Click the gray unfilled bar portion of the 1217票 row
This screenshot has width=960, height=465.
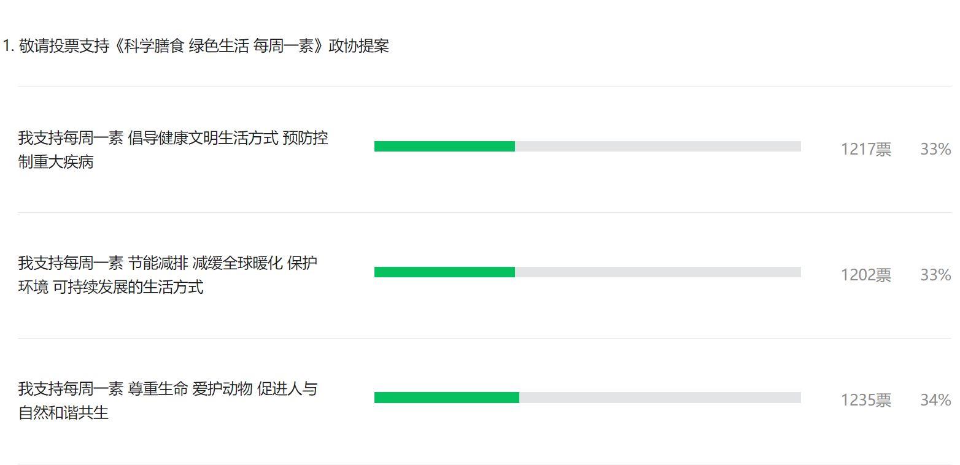pyautogui.click(x=658, y=146)
